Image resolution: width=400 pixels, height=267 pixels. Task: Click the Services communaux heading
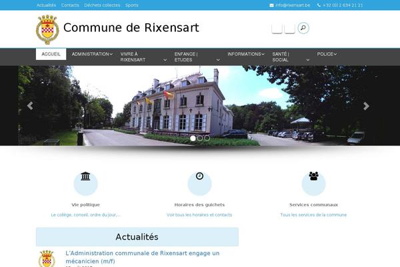click(x=313, y=205)
